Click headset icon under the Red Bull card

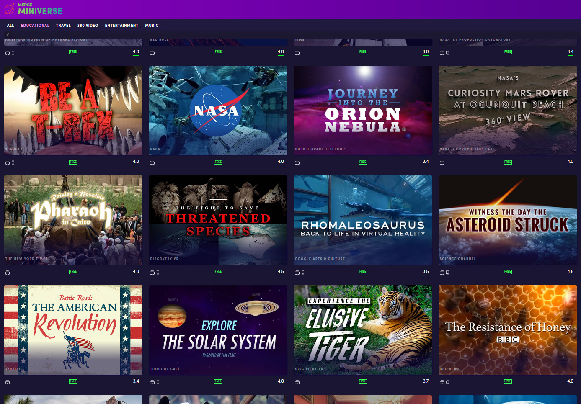pyautogui.click(x=152, y=53)
